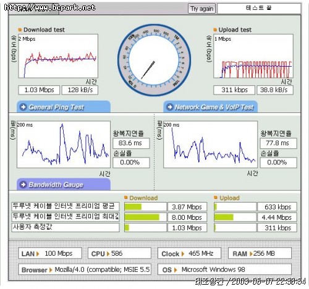
Task: Click the Network Game & VoIP Test arrow icon
Action: click(169, 107)
